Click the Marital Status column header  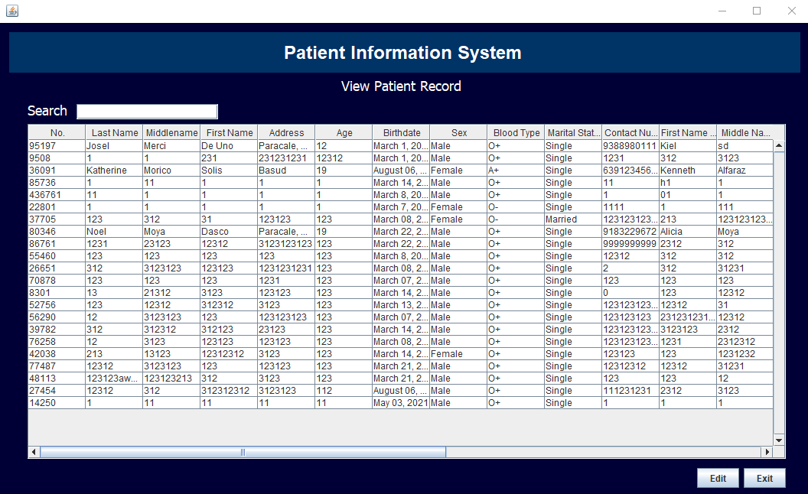pyautogui.click(x=572, y=132)
